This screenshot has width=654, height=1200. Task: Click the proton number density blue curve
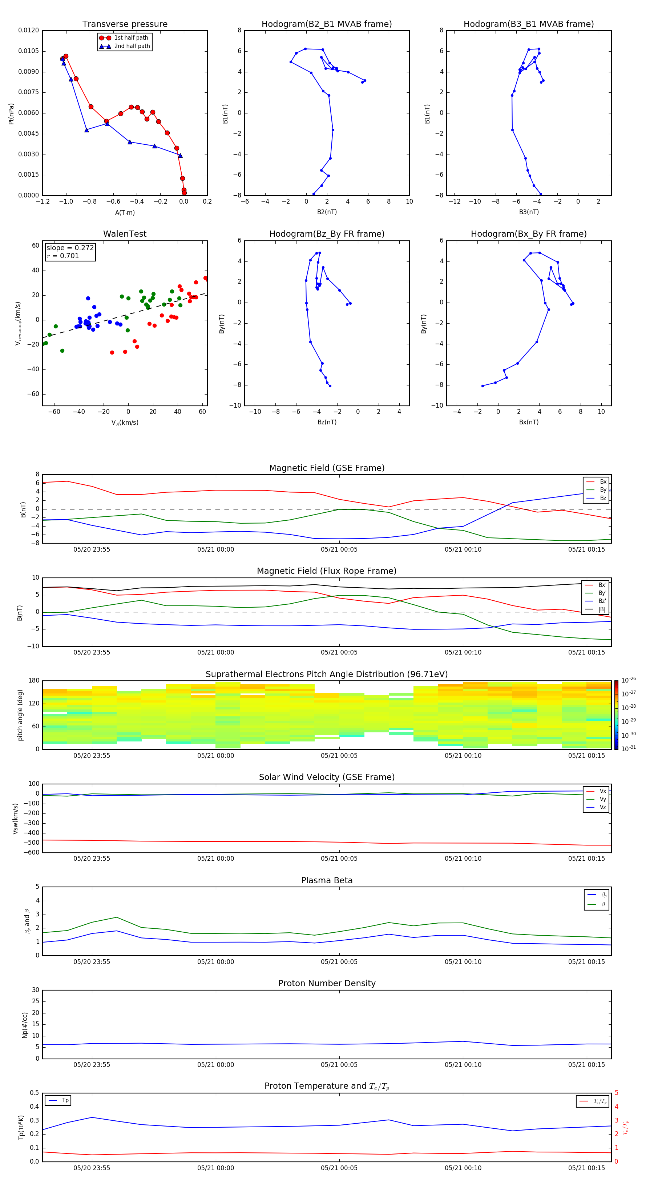[327, 1044]
